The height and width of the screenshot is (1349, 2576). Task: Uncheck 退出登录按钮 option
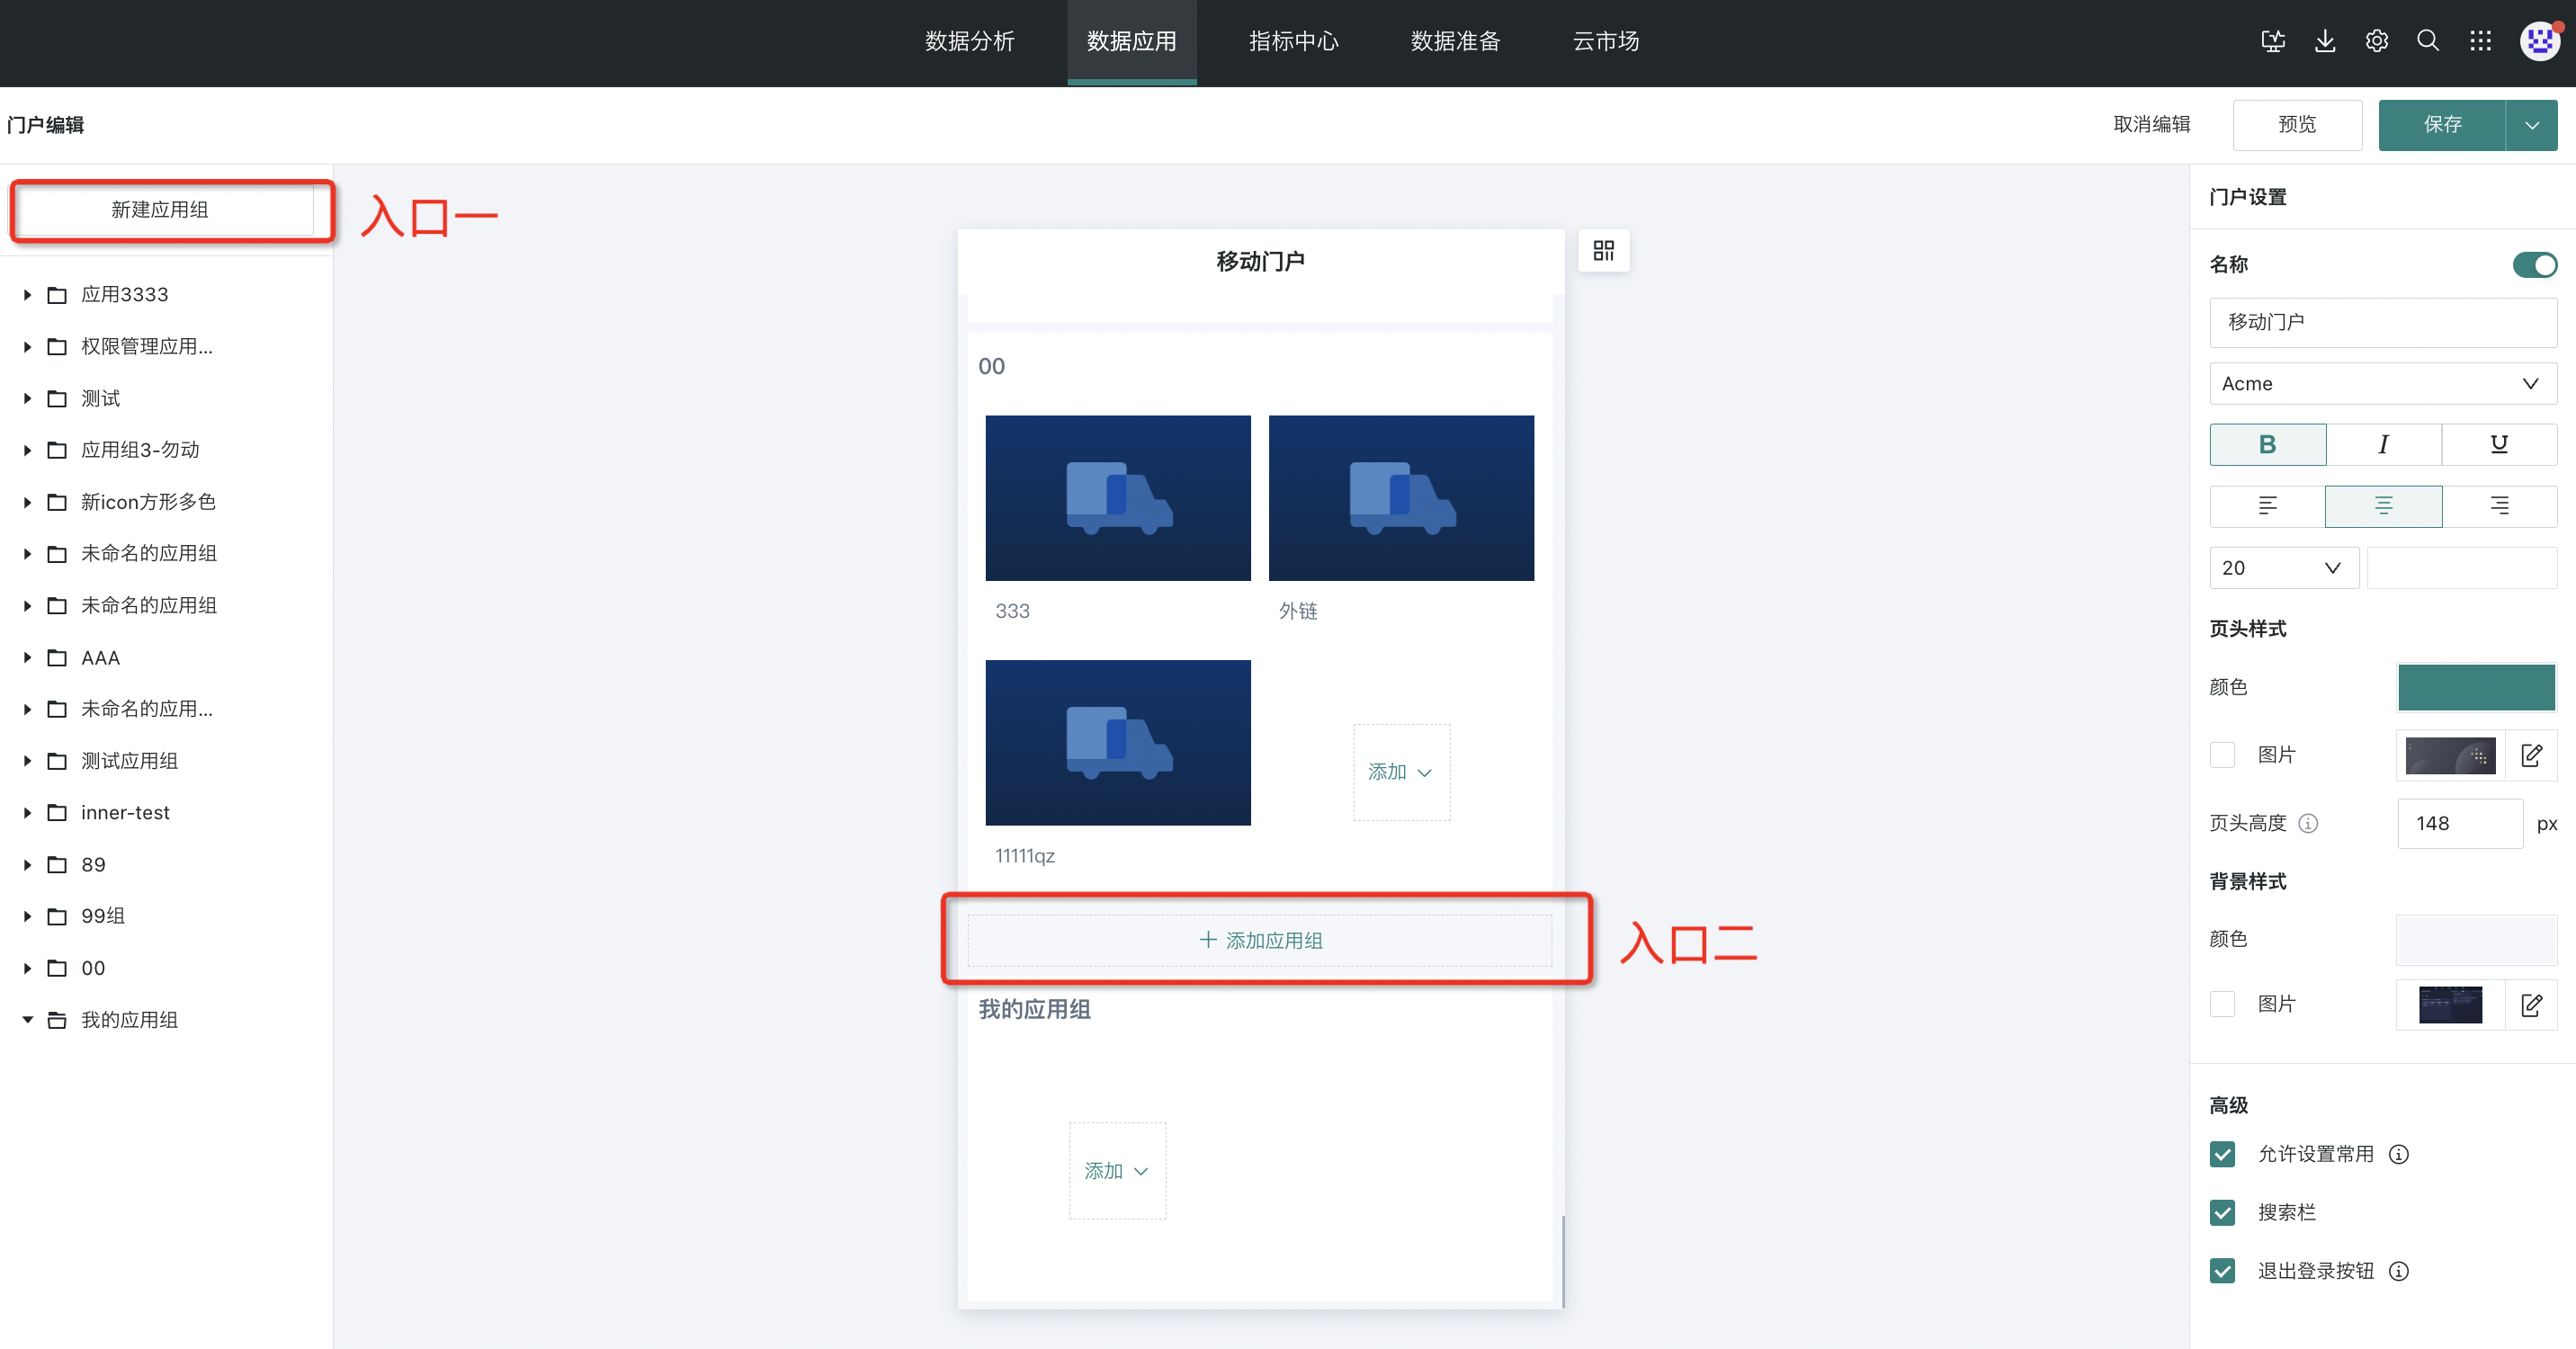click(x=2222, y=1271)
